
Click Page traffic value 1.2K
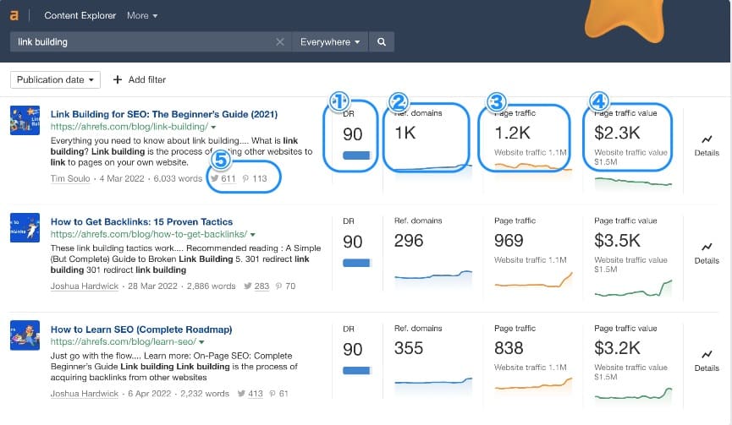pos(512,133)
